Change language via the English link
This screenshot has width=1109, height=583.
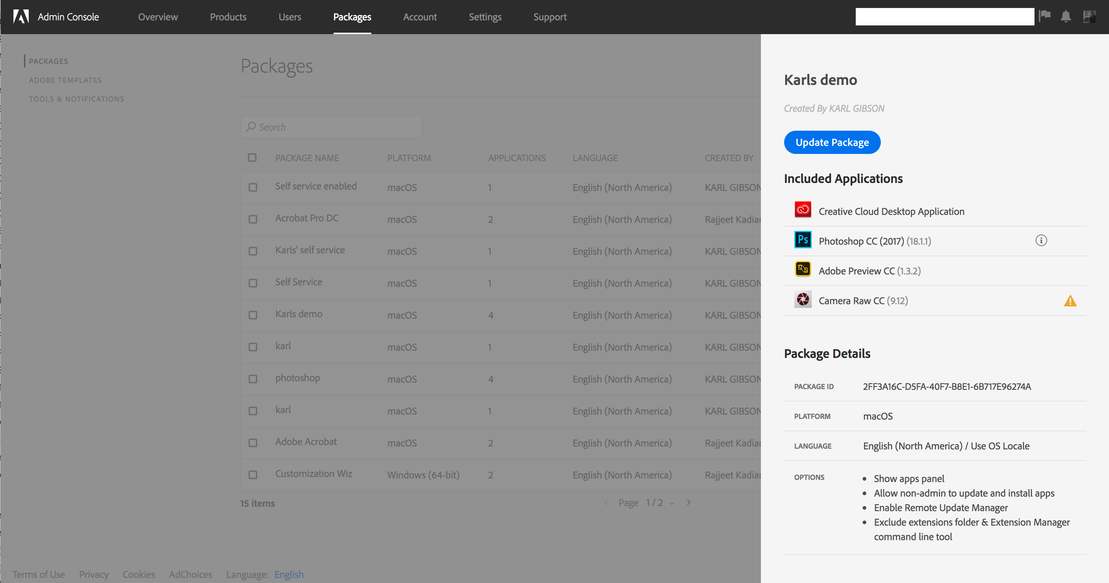289,574
